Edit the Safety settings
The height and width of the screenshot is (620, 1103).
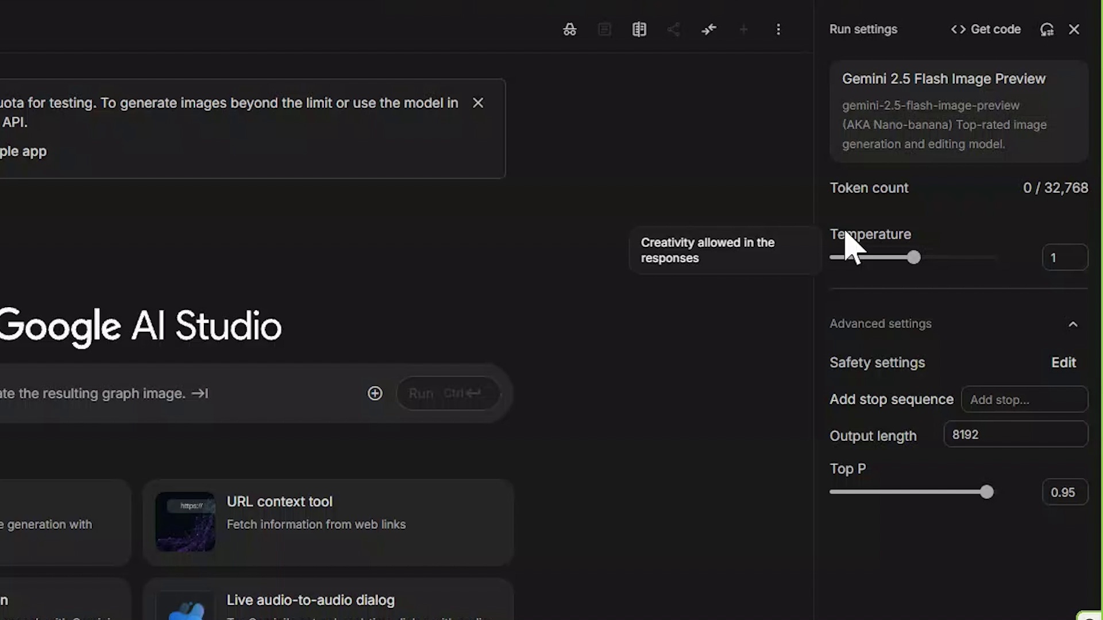click(x=1063, y=363)
